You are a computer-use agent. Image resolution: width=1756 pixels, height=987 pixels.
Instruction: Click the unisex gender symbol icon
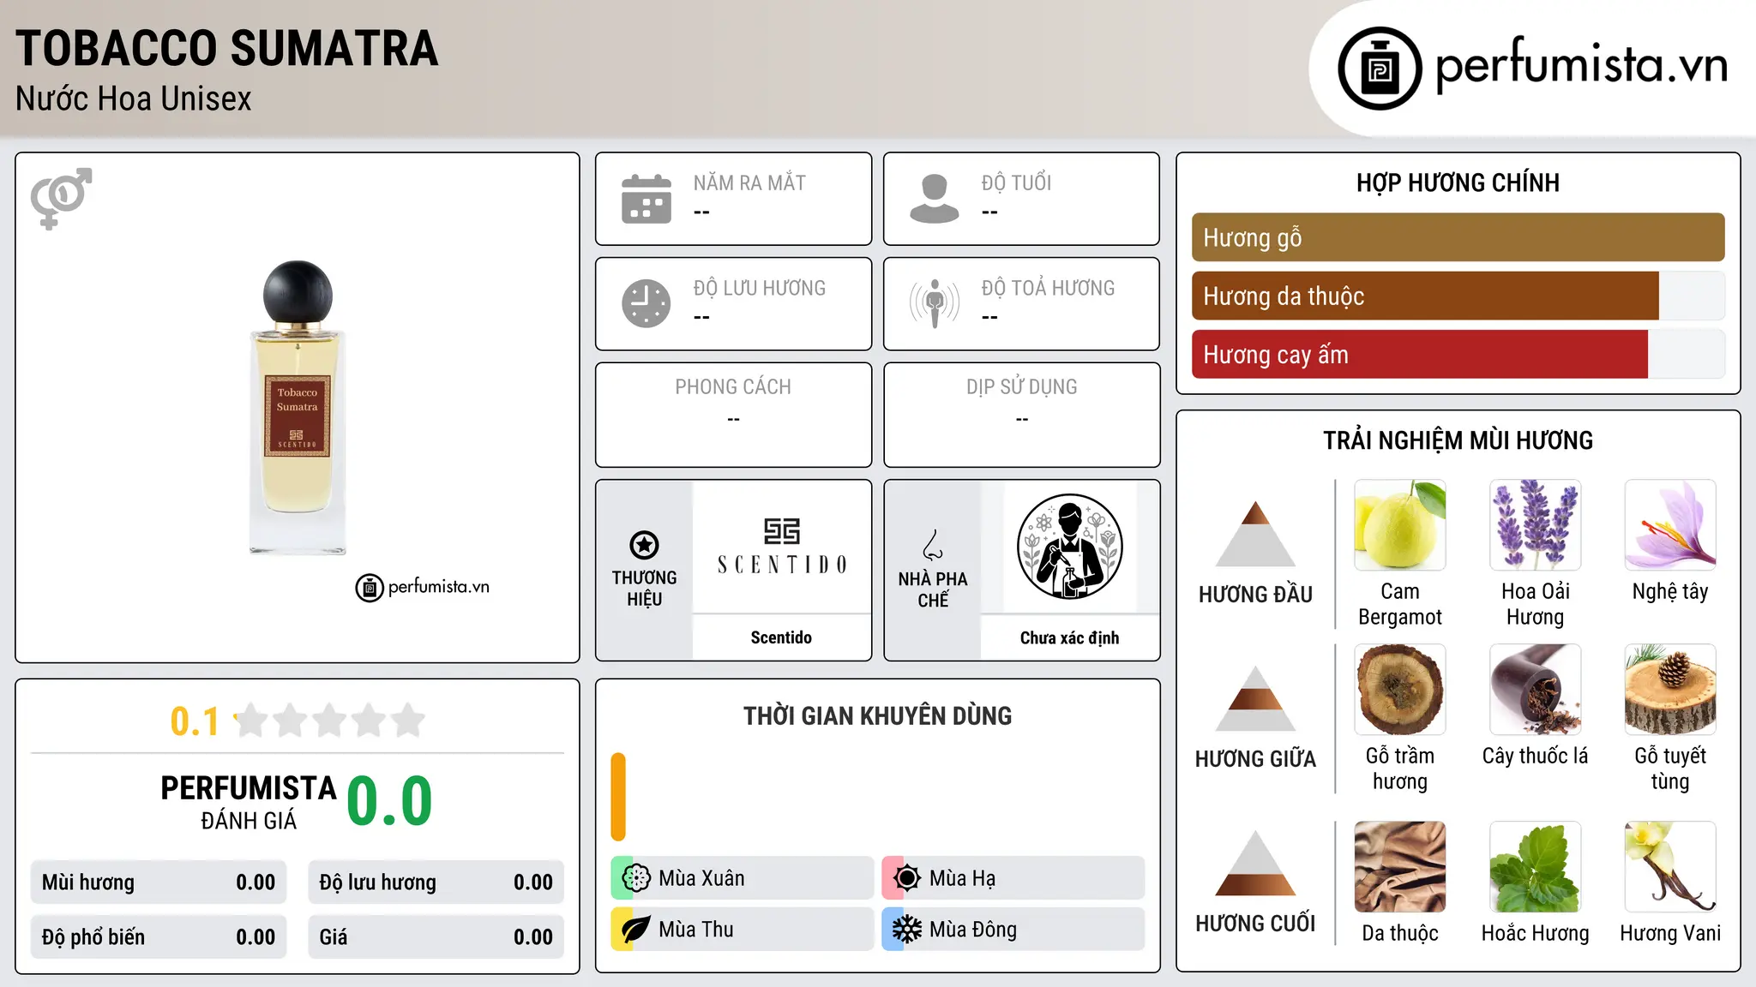pos(61,198)
